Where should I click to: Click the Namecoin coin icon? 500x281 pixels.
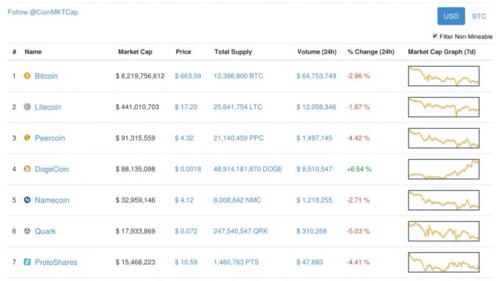27,200
